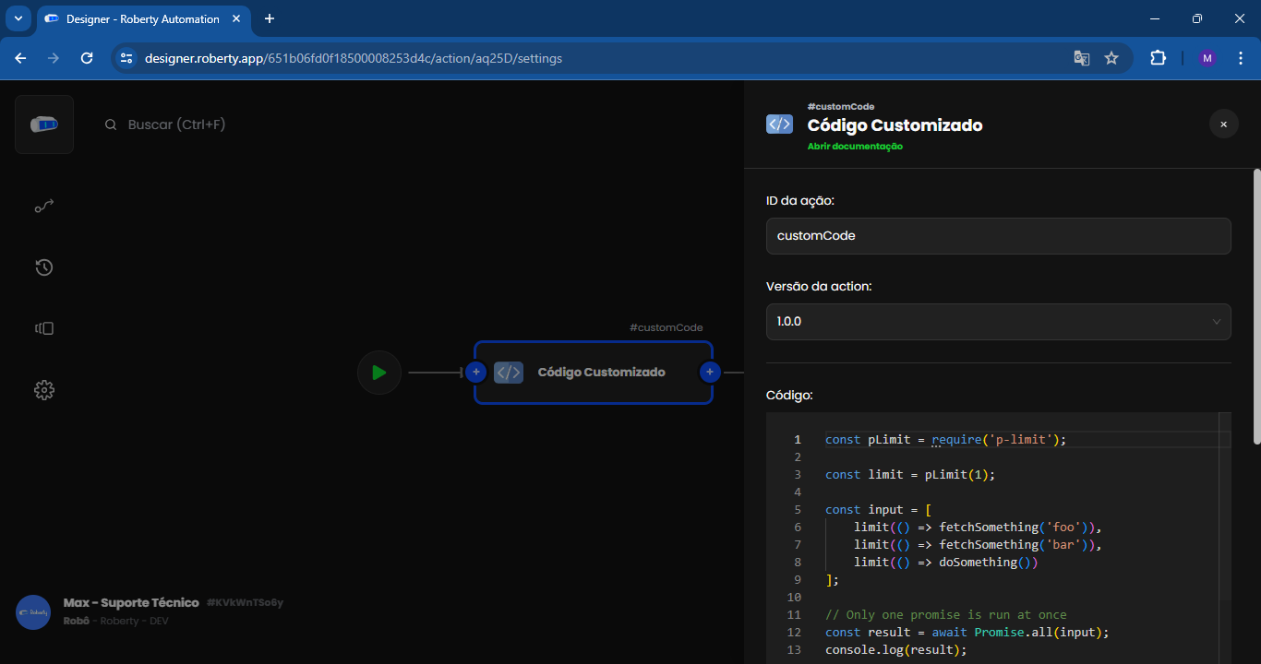The image size is (1261, 664).
Task: Close the Código Customizado settings panel
Action: pyautogui.click(x=1223, y=124)
